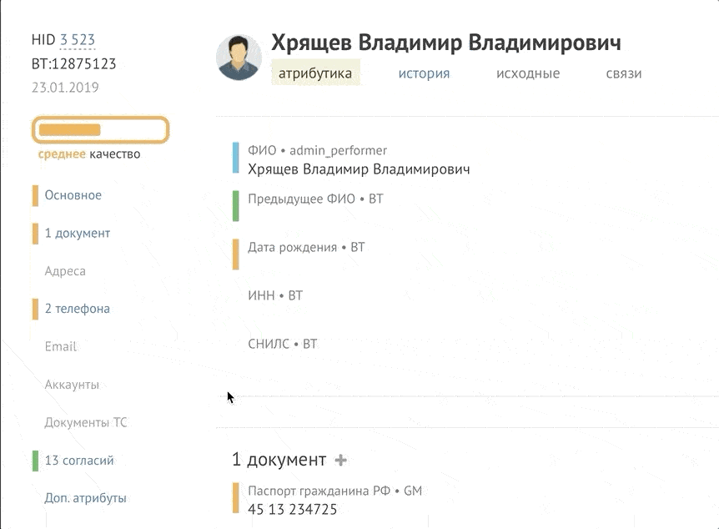Add a document with the plus icon
The width and height of the screenshot is (719, 529).
340,460
